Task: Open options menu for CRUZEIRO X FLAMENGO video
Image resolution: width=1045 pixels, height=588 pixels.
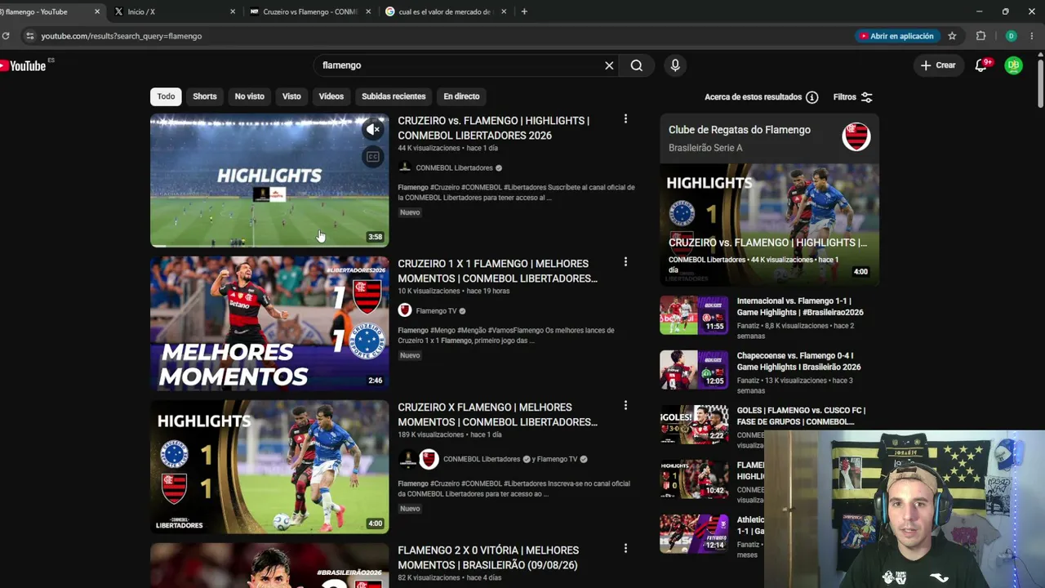Action: [625, 406]
